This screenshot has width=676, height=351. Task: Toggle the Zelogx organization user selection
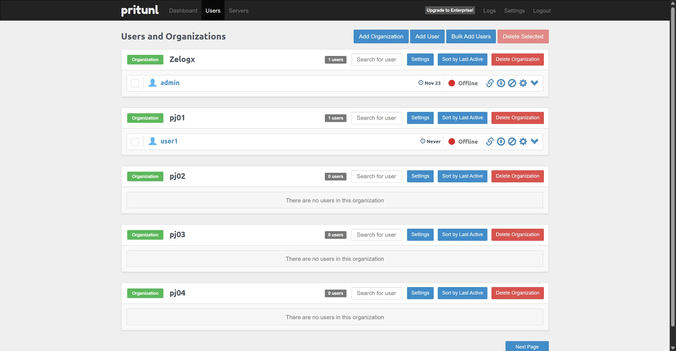135,83
